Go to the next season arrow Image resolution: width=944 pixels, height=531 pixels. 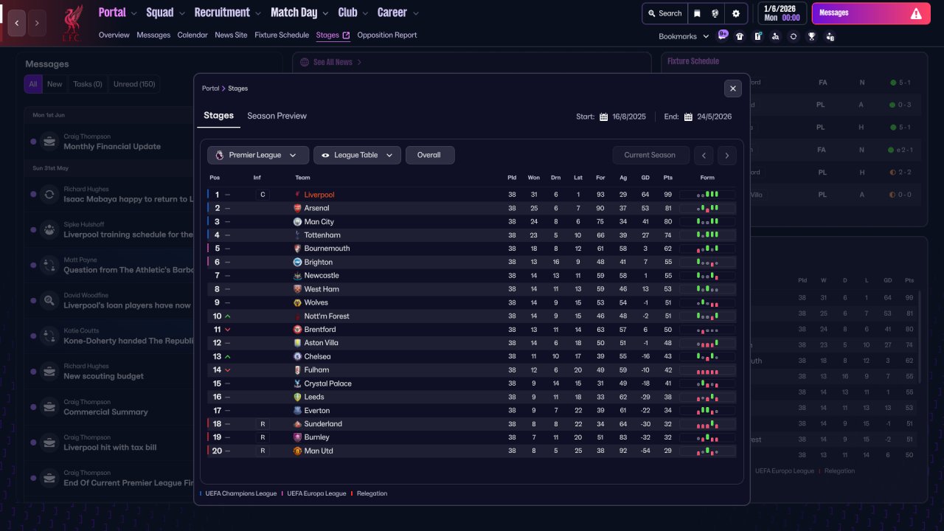tap(727, 155)
